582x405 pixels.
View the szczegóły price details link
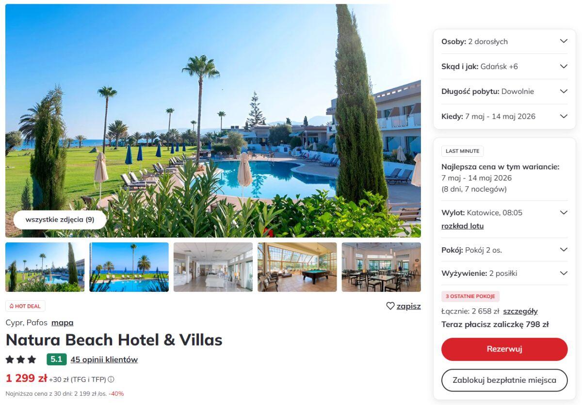click(520, 311)
